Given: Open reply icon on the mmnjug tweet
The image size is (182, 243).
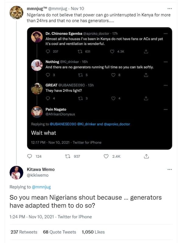Looking at the screenshot, I should tap(29, 156).
